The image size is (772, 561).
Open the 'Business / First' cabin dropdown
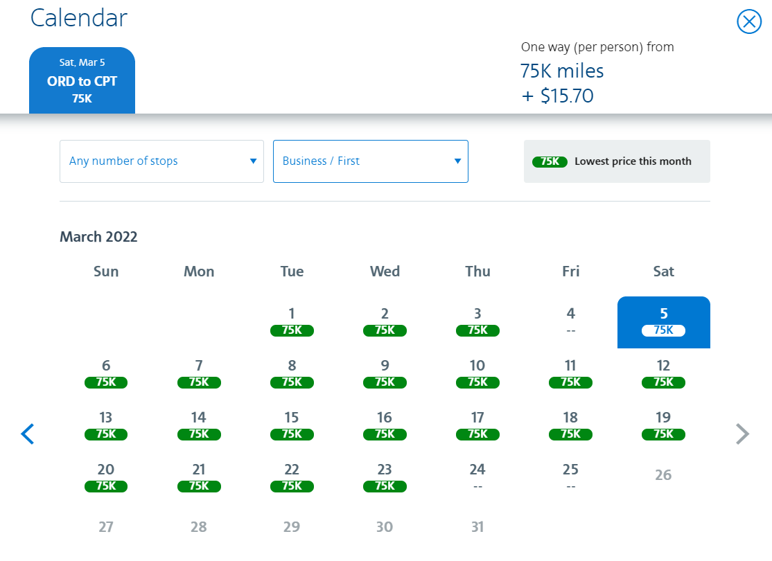pos(371,161)
